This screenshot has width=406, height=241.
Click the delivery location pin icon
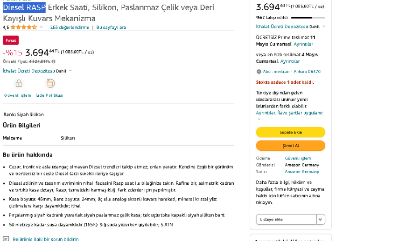259,72
